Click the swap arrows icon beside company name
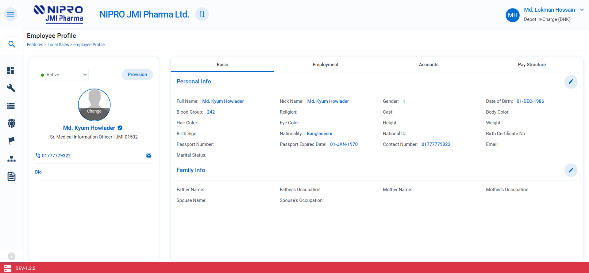Screen dimensions: 589x273 coord(202,14)
